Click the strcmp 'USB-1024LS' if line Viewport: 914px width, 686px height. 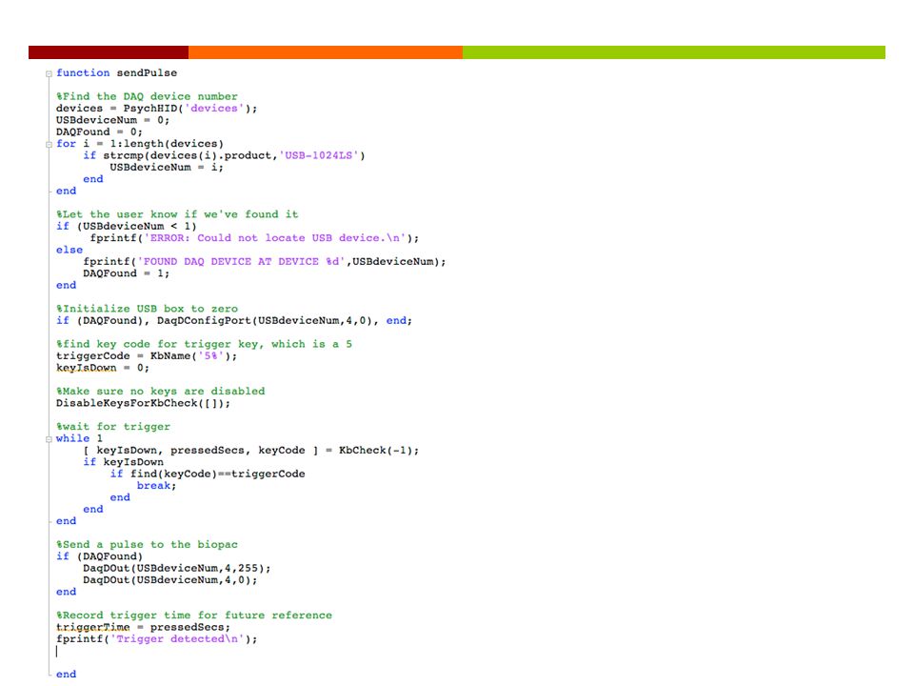pos(224,155)
